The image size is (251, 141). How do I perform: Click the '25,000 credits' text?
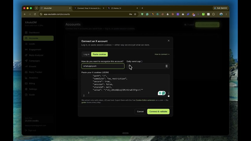pyautogui.click(x=32, y=121)
